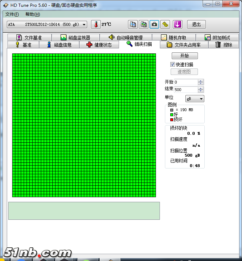Click the 结束 value field showing 500
This screenshot has width=242, height=261.
[186, 90]
